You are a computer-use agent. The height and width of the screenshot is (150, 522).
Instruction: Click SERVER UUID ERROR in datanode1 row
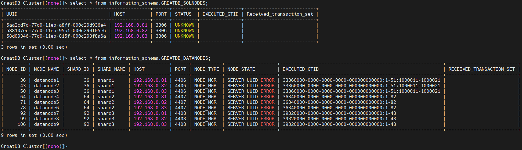pyautogui.click(x=251, y=80)
